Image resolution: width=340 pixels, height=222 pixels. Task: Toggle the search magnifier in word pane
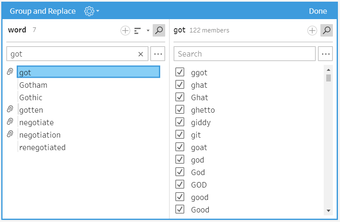[x=159, y=30]
